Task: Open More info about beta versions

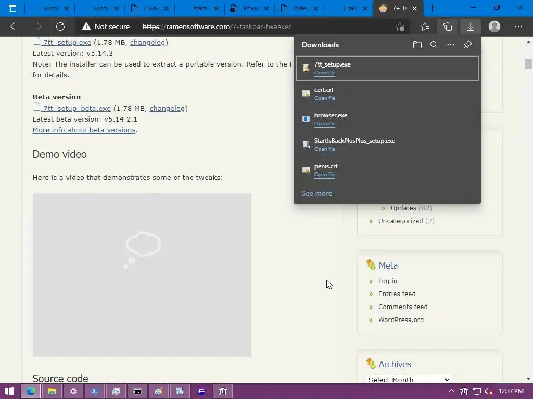Action: [84, 130]
